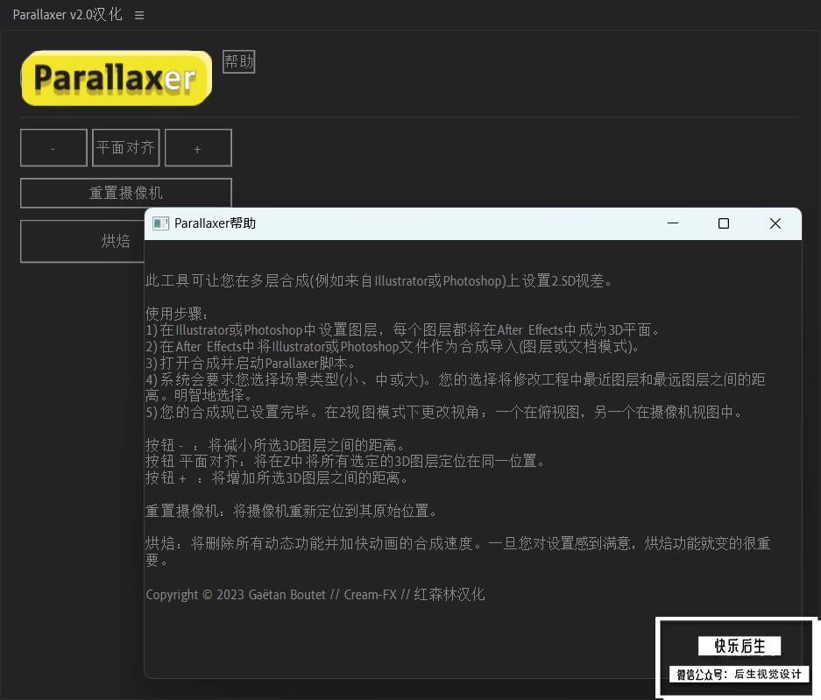Click the Copyright 2023 Gaëtan Boutet line
Viewport: 821px width, 700px height.
tap(315, 595)
